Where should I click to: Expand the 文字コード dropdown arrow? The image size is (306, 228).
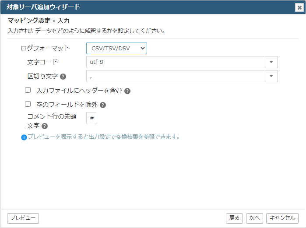click(x=271, y=62)
